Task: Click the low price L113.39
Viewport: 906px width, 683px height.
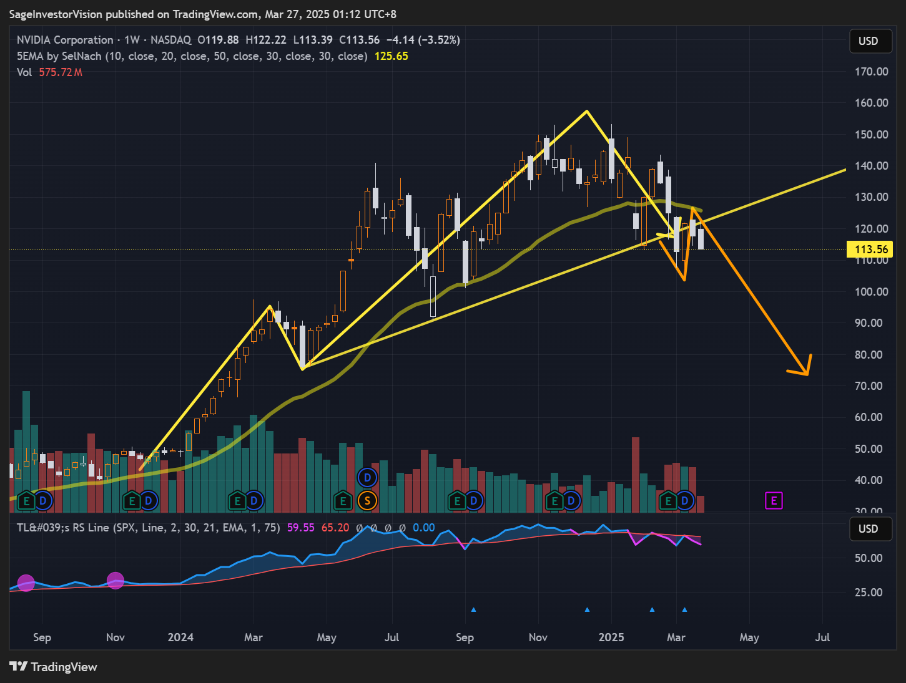Action: pos(313,40)
